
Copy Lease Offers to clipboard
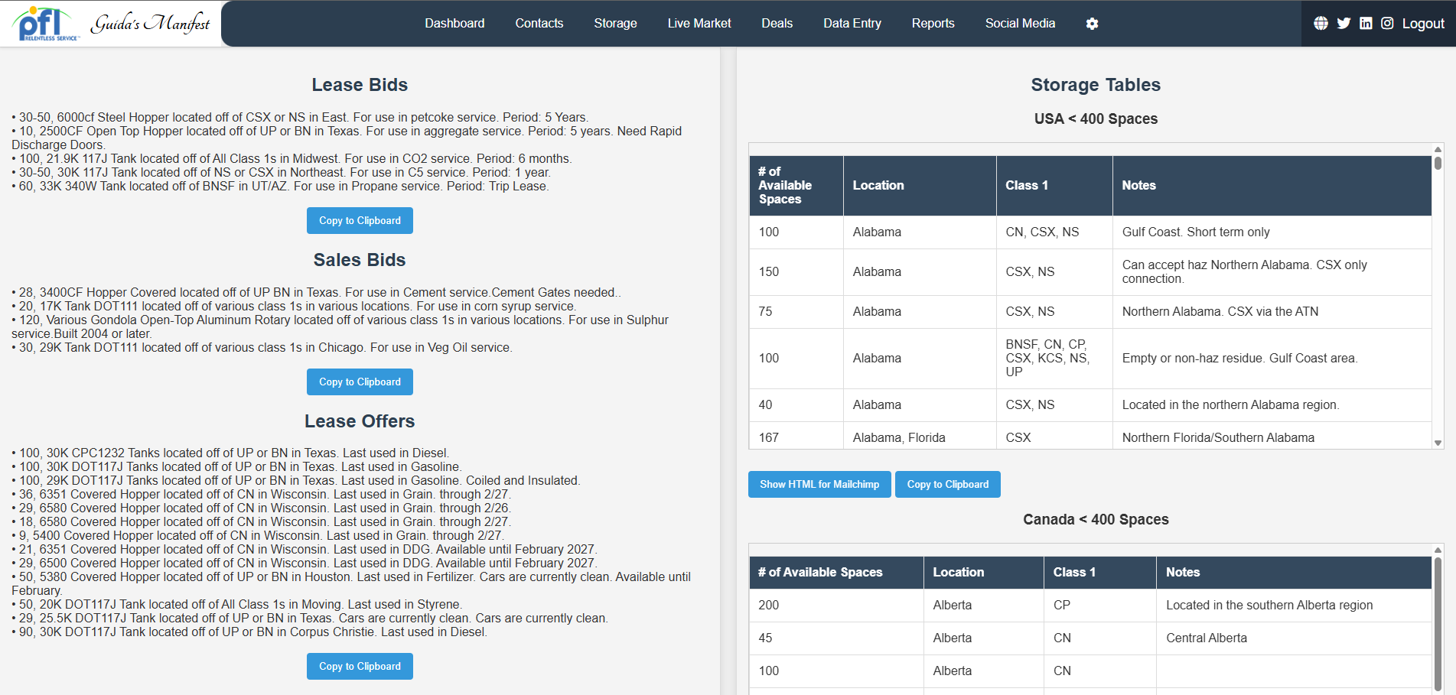tap(360, 667)
